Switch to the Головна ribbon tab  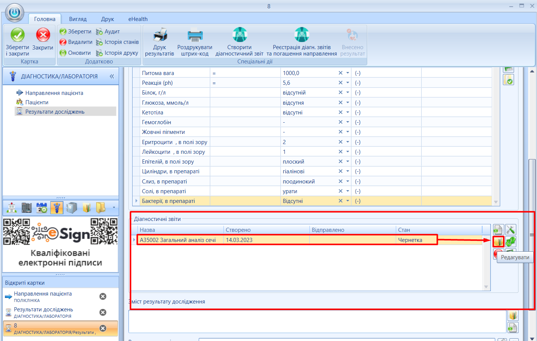coord(45,19)
